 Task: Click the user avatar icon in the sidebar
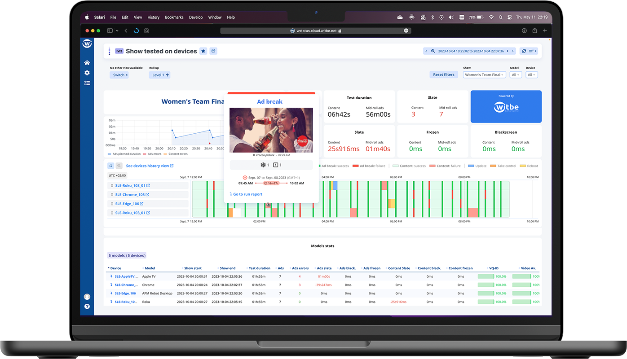(x=87, y=297)
